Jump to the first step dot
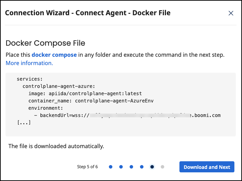The image size is (242, 181). coord(111,167)
